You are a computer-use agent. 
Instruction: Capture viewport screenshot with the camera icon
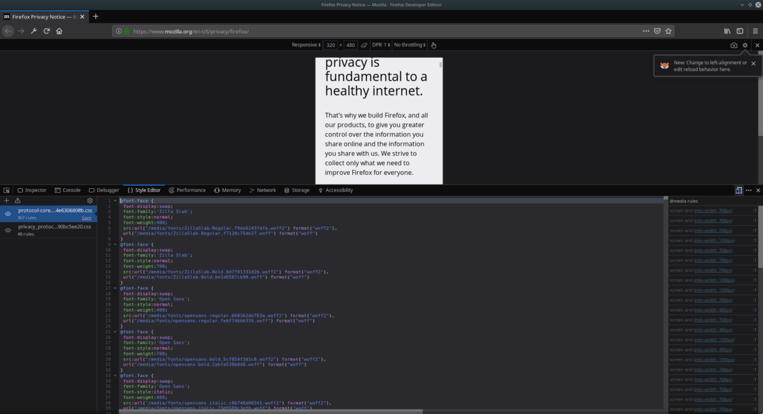coord(732,45)
